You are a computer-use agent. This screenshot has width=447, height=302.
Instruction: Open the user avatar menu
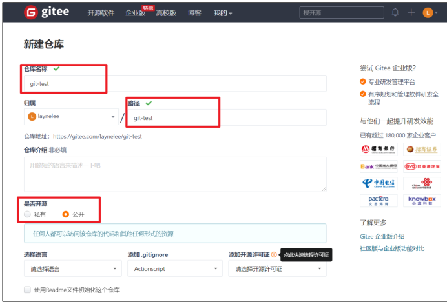[x=430, y=12]
